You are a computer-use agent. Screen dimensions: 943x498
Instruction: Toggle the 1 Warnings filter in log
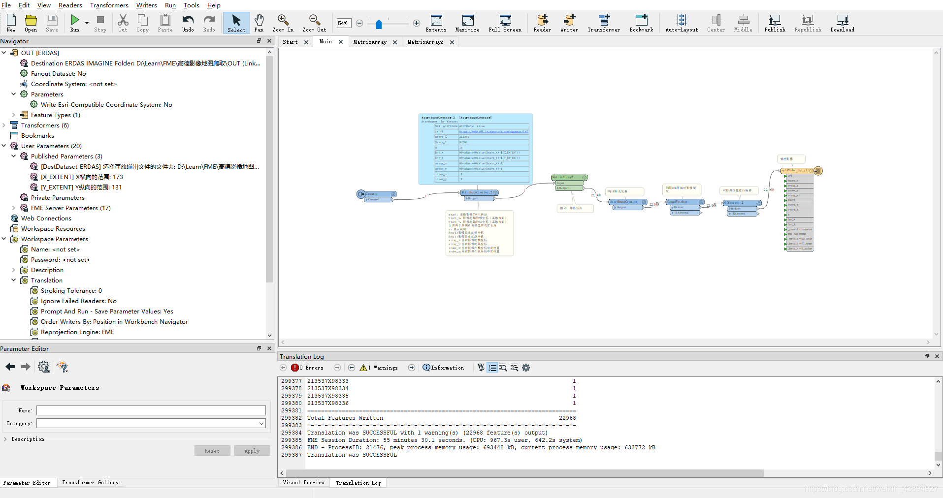click(379, 368)
